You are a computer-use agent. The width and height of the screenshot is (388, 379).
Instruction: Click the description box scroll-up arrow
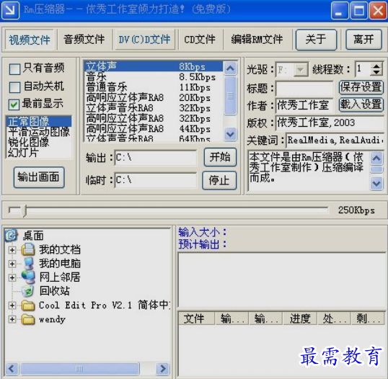376,158
